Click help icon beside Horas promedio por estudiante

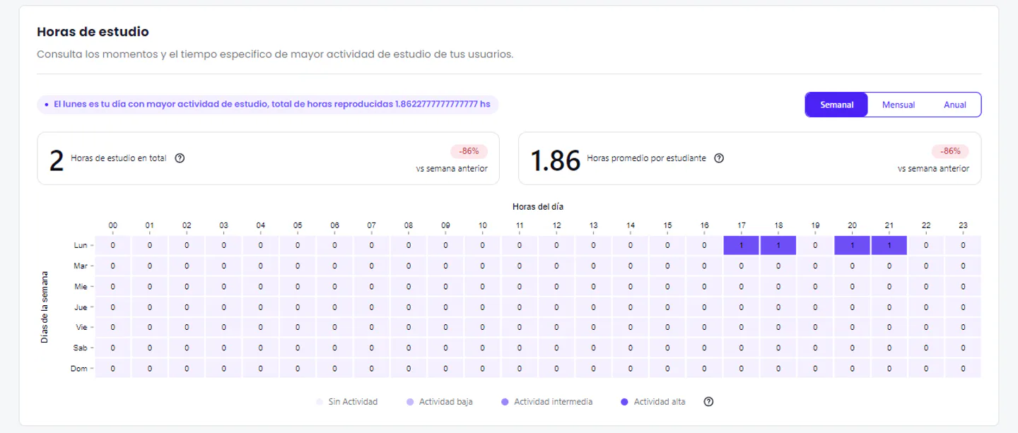[x=719, y=158]
